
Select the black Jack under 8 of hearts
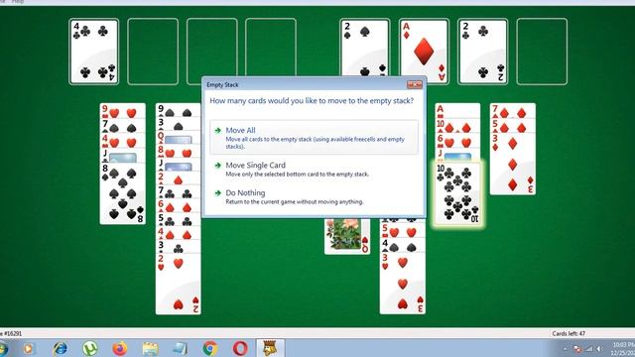click(x=179, y=165)
